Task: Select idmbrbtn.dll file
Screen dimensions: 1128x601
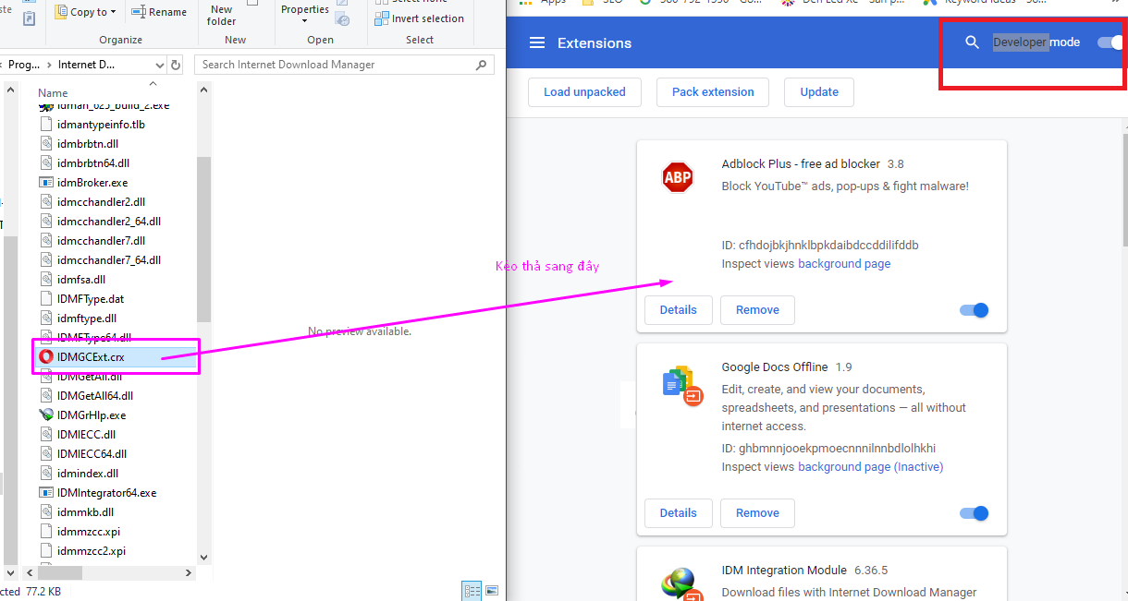Action: (x=88, y=144)
